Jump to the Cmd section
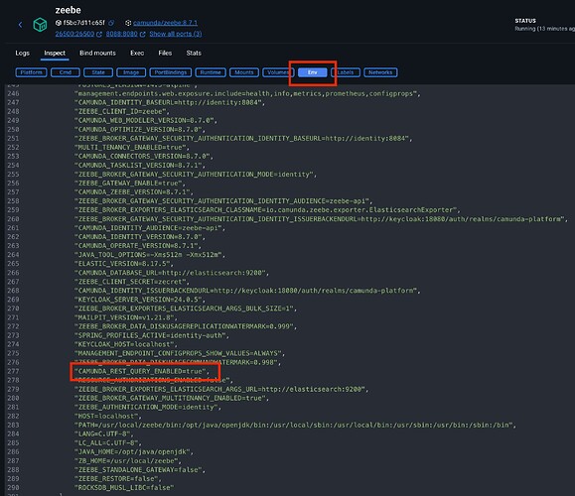The width and height of the screenshot is (575, 496). [x=66, y=72]
